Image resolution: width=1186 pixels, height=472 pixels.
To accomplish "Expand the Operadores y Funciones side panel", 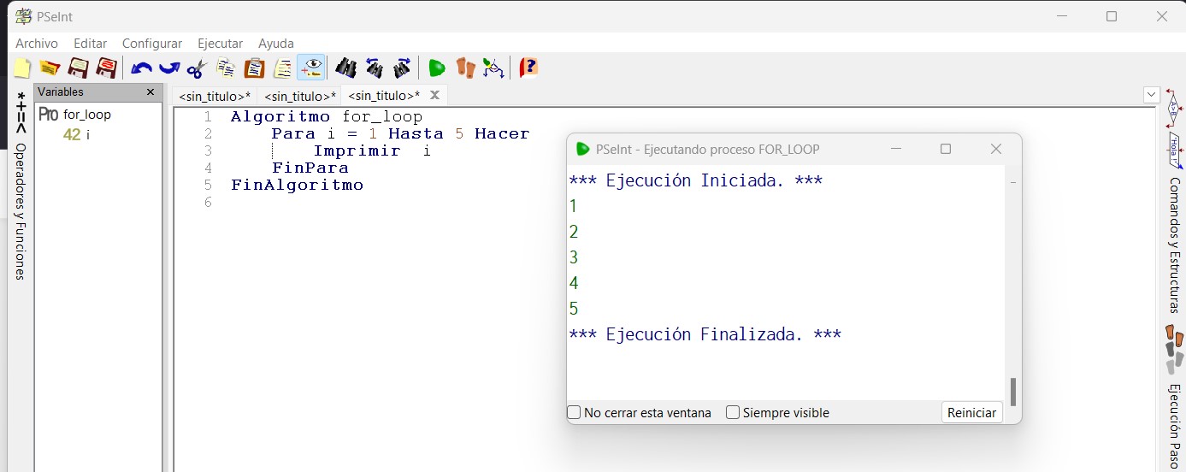I will [x=21, y=211].
